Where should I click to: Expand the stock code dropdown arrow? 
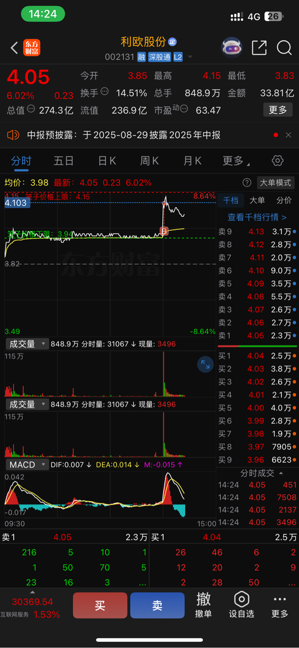190,57
